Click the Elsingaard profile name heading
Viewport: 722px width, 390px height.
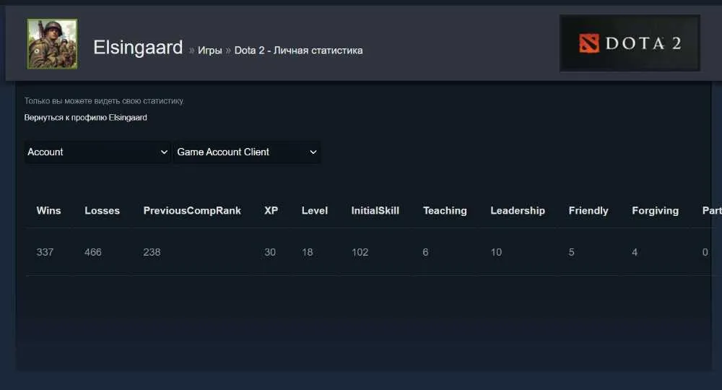(138, 48)
